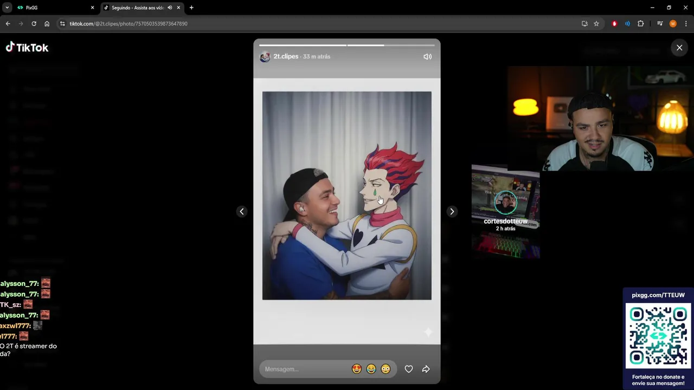Expand the tab search dropdown
Image resolution: width=694 pixels, height=390 pixels.
click(x=7, y=8)
